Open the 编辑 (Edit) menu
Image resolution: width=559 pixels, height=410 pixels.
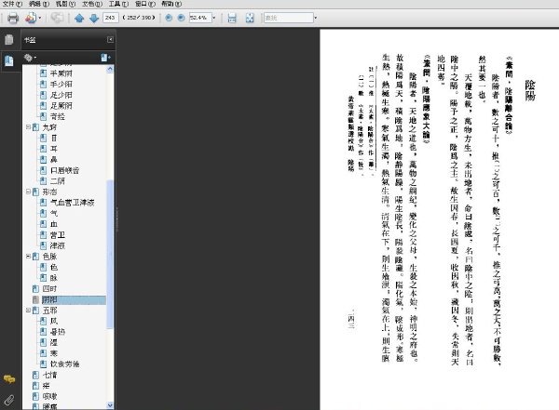[x=39, y=4]
